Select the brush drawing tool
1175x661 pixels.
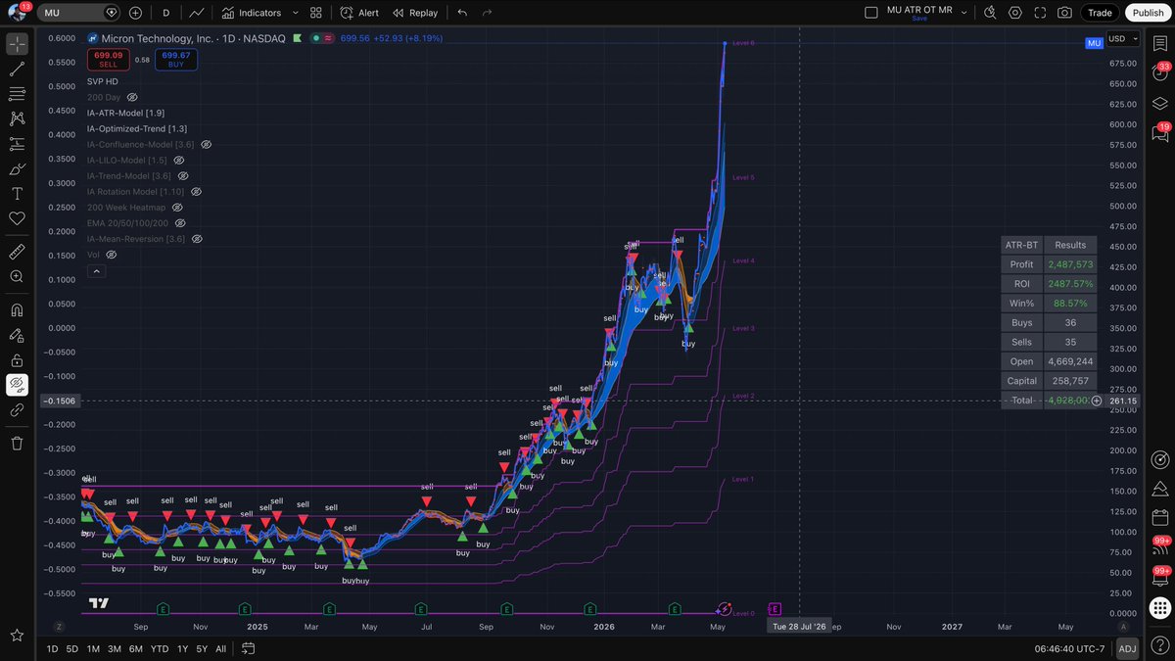pos(17,168)
